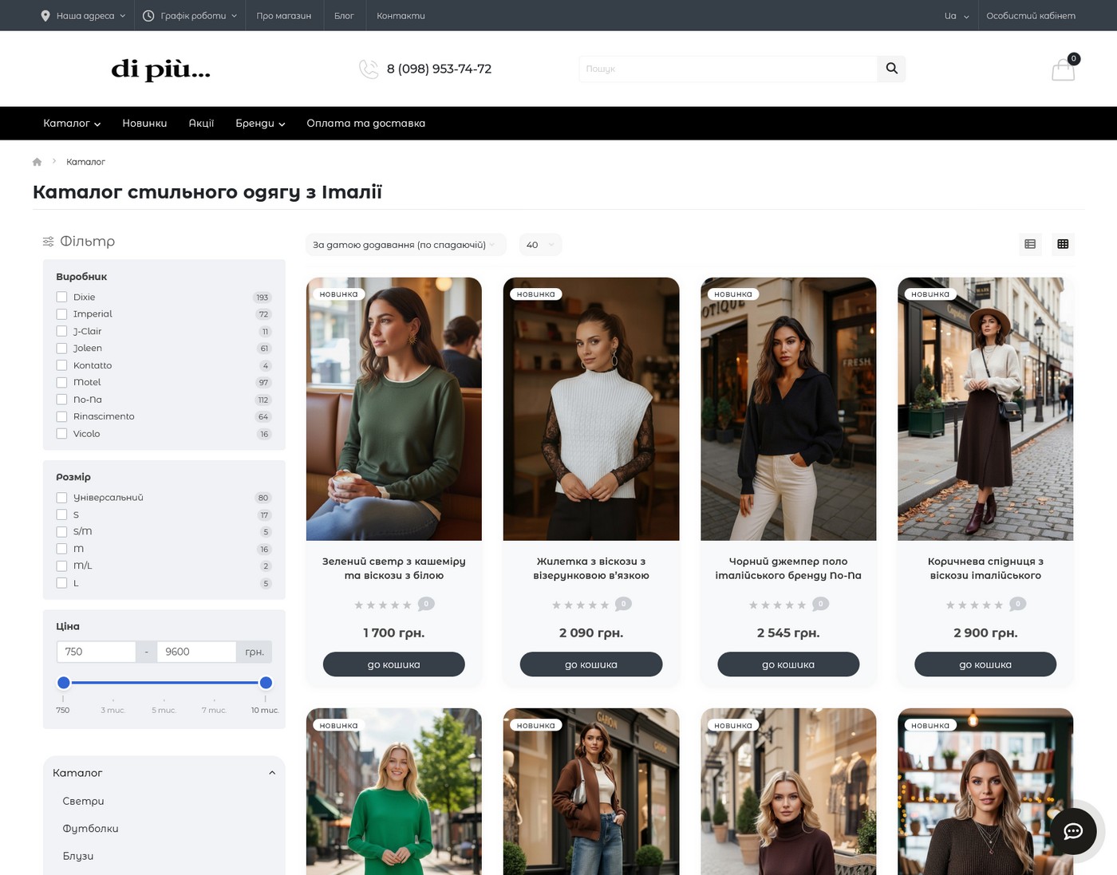
Task: Click the search magnifier icon
Action: click(x=891, y=69)
